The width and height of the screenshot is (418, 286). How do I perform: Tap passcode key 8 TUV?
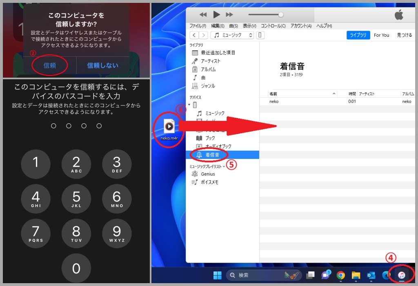(x=76, y=233)
